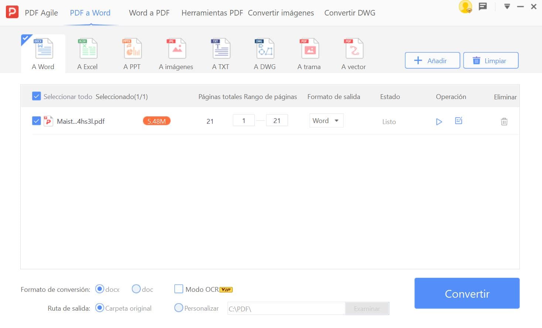Image resolution: width=542 pixels, height=328 pixels.
Task: Switch to the Word a PDF tab
Action: pyautogui.click(x=149, y=13)
